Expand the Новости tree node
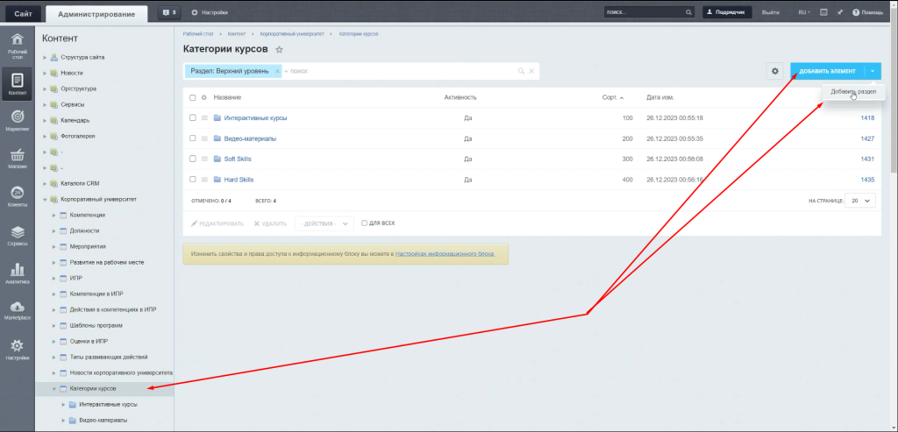Image resolution: width=898 pixels, height=432 pixels. click(44, 73)
